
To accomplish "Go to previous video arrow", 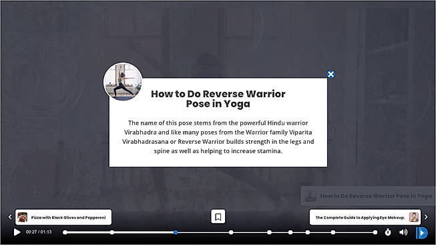I will coord(10,217).
